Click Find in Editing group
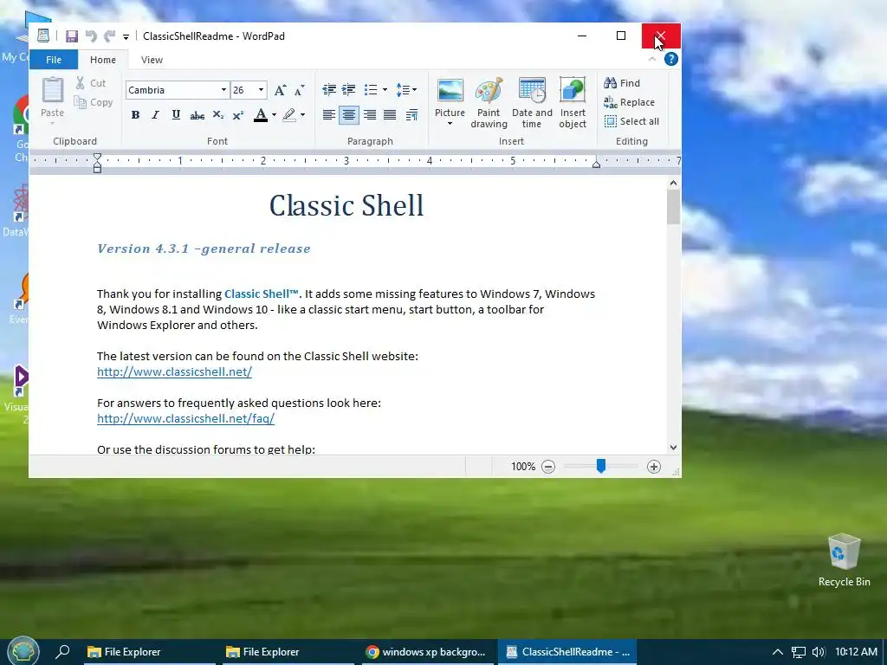Image resolution: width=887 pixels, height=665 pixels. pyautogui.click(x=622, y=83)
